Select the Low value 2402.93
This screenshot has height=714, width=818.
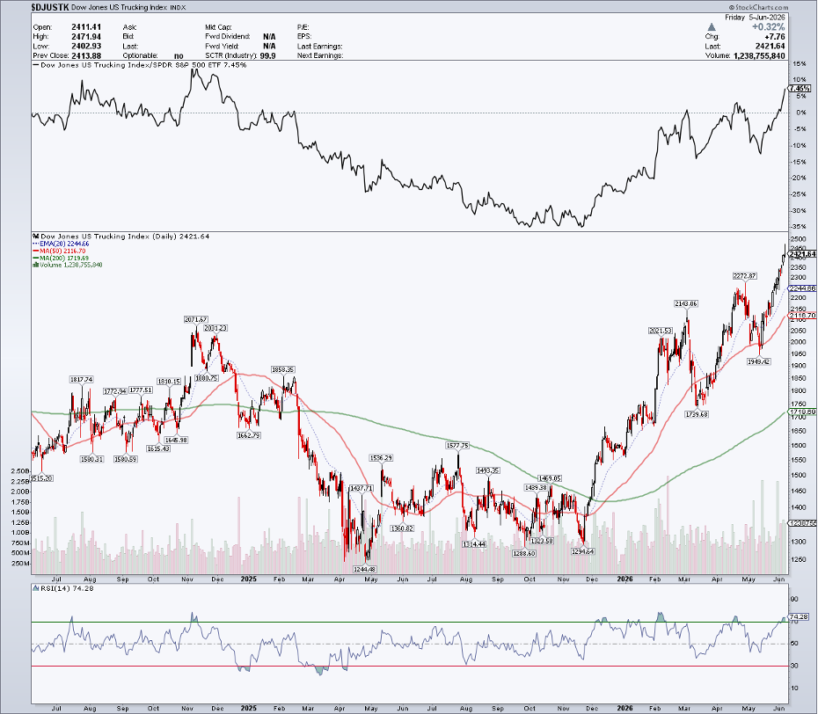[86, 46]
